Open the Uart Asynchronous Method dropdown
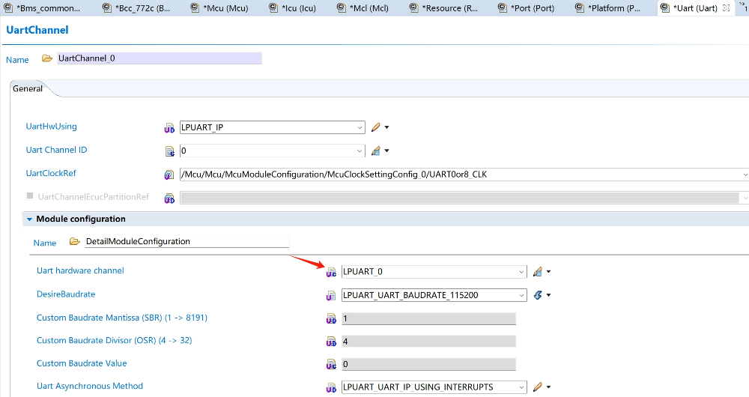Viewport: 749px width, 397px height. pos(521,387)
